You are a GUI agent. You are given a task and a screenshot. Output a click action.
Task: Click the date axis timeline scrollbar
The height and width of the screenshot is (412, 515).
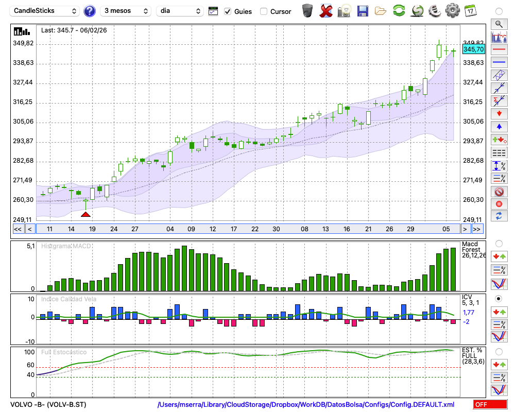[x=247, y=229]
